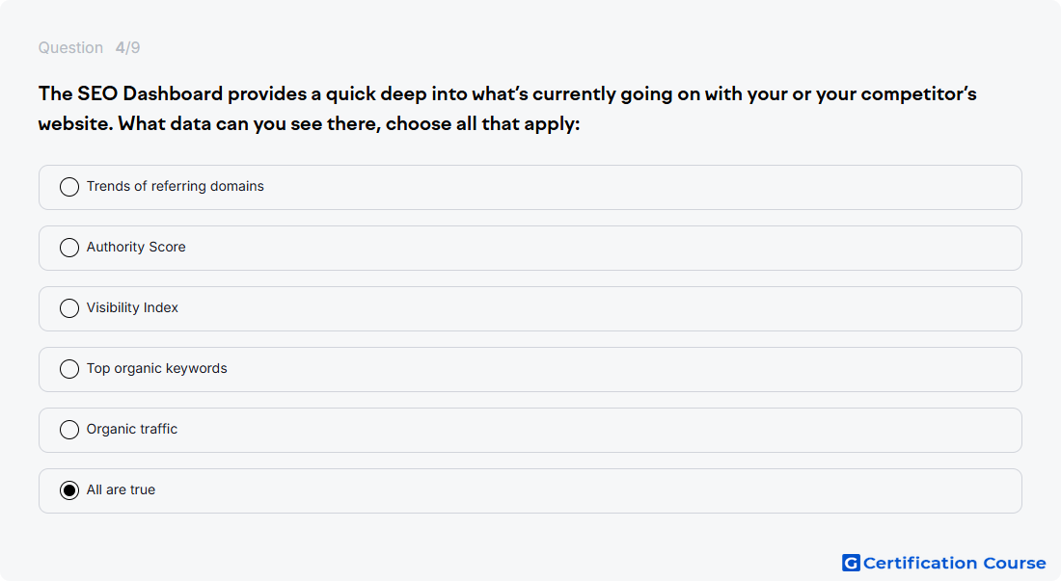Pick the Top organic keywords radio button
1061x581 pixels.
tap(69, 369)
